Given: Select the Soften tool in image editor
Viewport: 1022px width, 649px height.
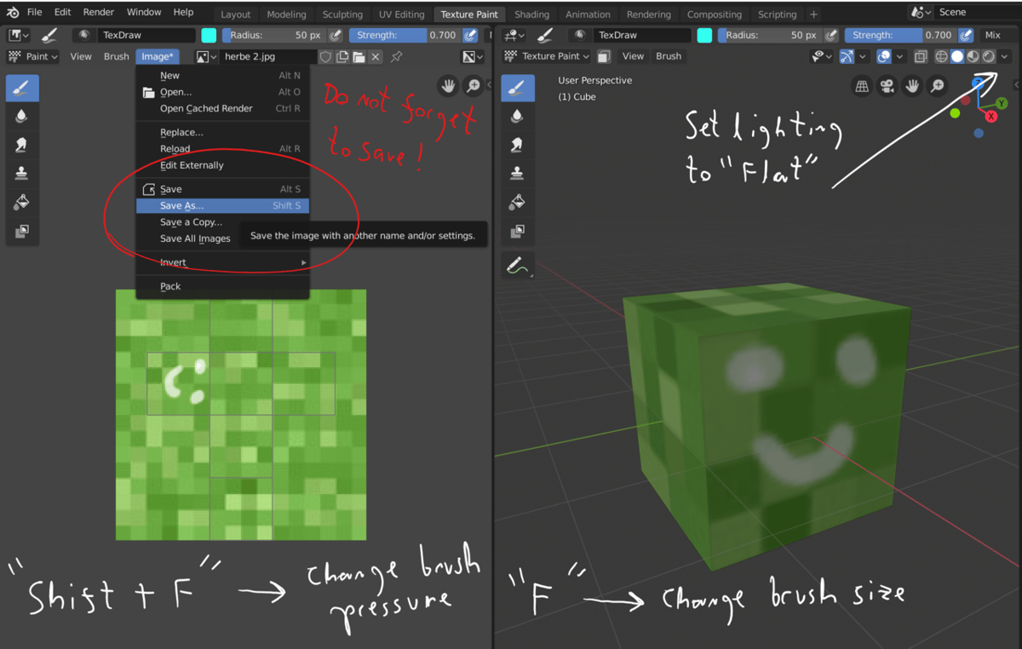Looking at the screenshot, I should (21, 117).
